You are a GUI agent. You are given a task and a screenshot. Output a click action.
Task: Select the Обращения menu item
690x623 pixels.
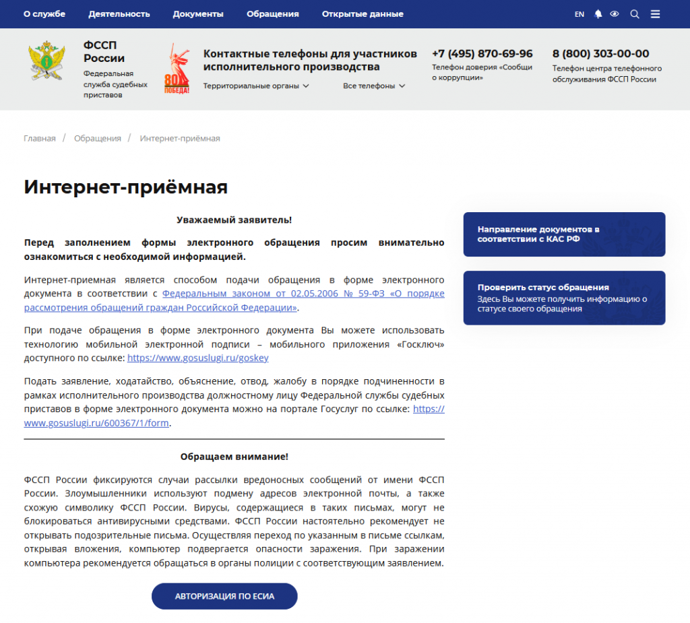pos(273,14)
